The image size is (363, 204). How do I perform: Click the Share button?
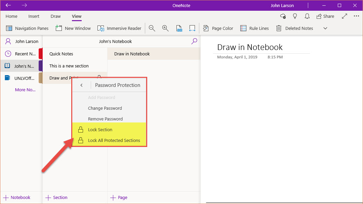325,16
